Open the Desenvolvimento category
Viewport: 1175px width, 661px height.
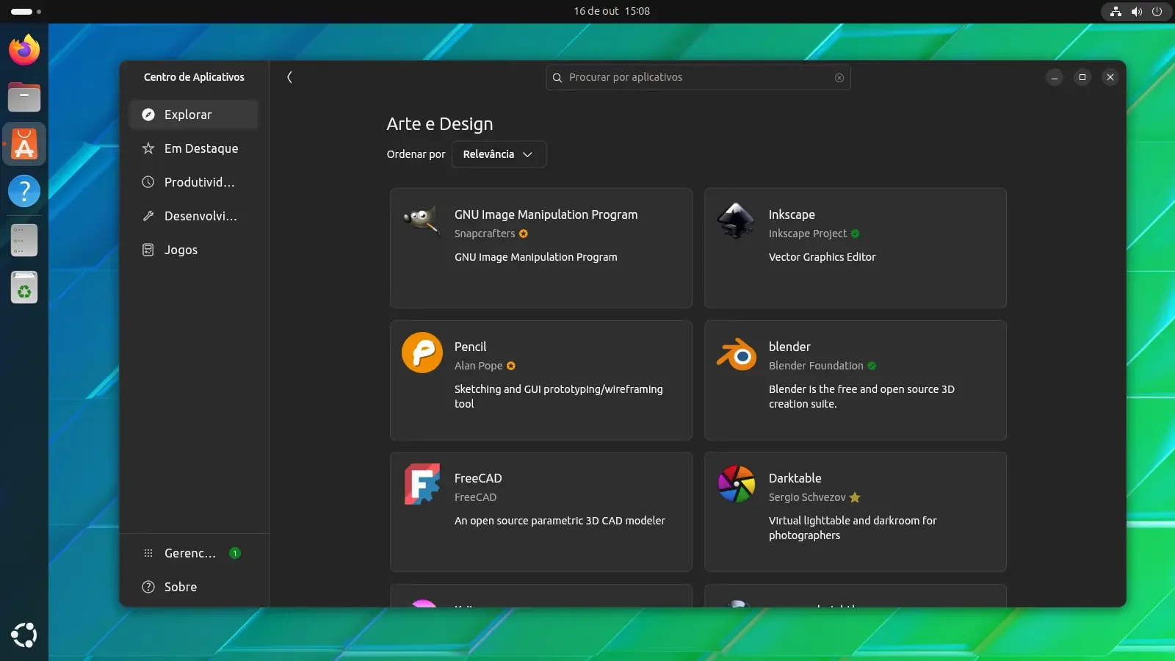coord(194,216)
